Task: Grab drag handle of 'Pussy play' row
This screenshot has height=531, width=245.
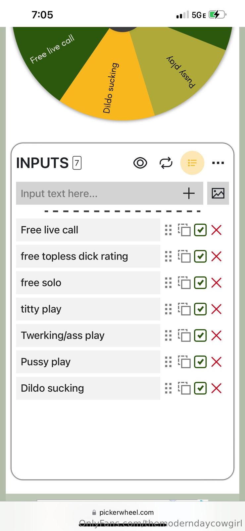Action: click(x=168, y=362)
